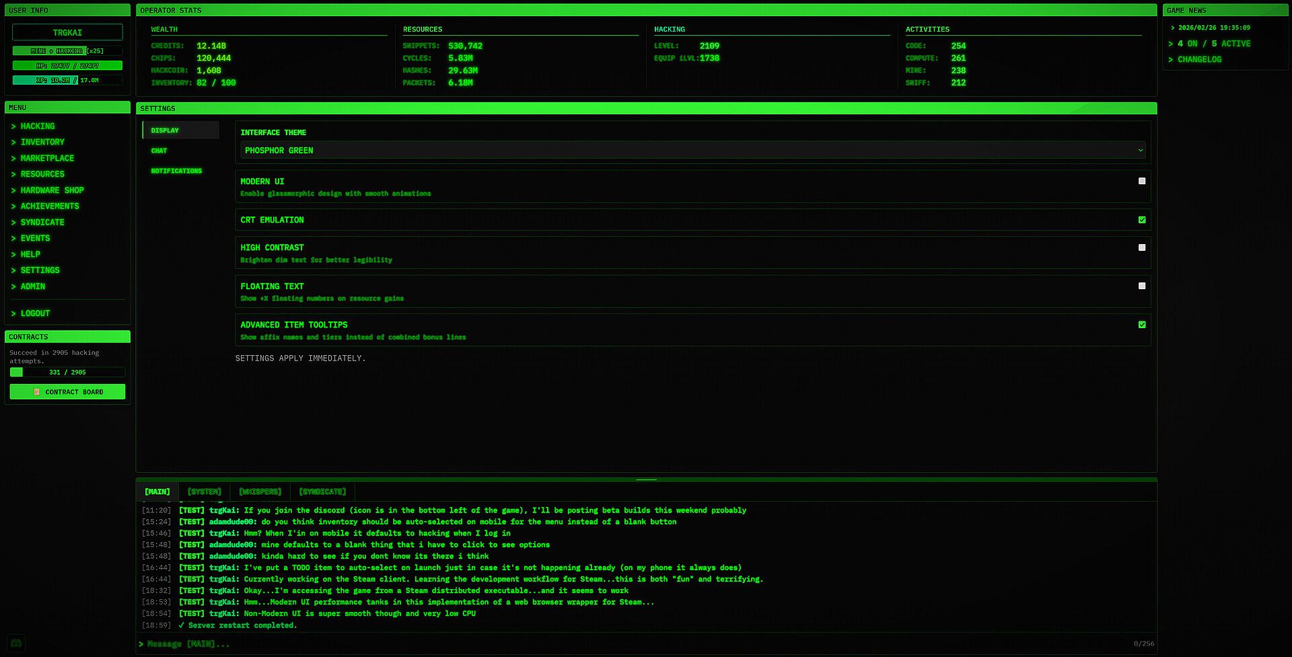Click the contract progress bar 331 / 2905

67,372
